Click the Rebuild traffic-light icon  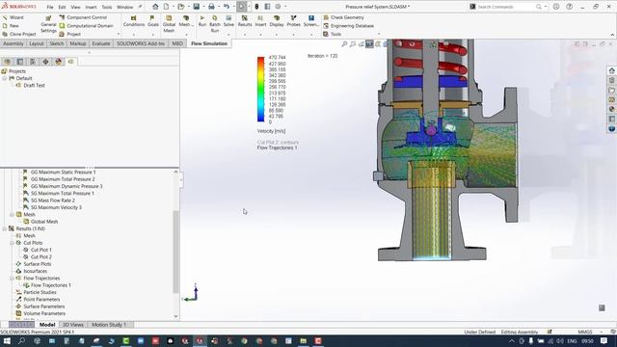256,7
